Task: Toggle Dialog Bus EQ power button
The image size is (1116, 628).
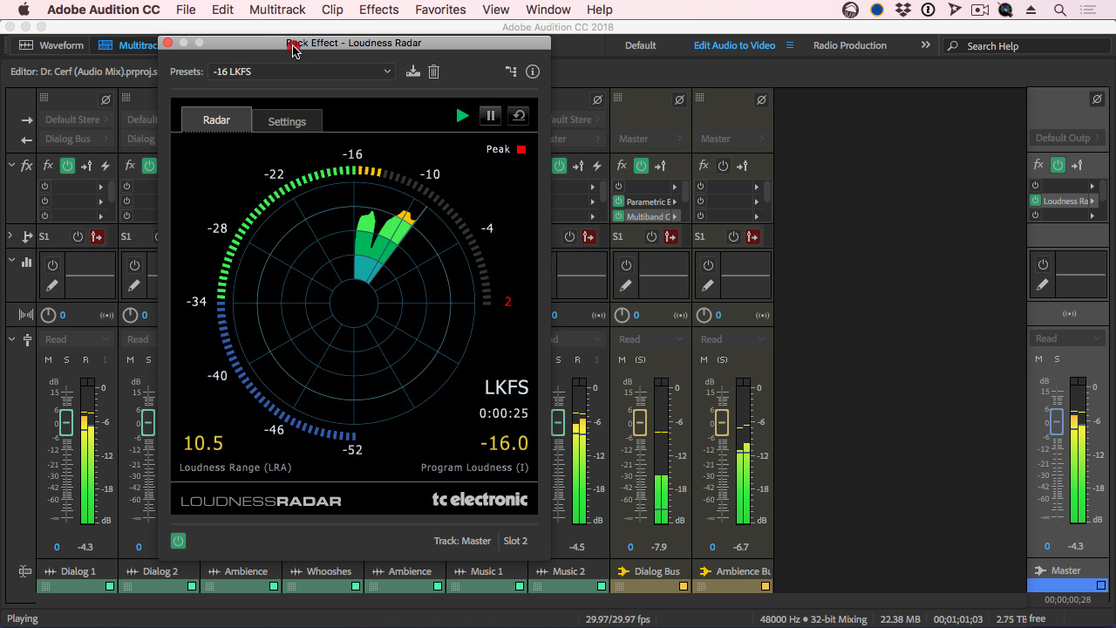Action: coord(626,265)
